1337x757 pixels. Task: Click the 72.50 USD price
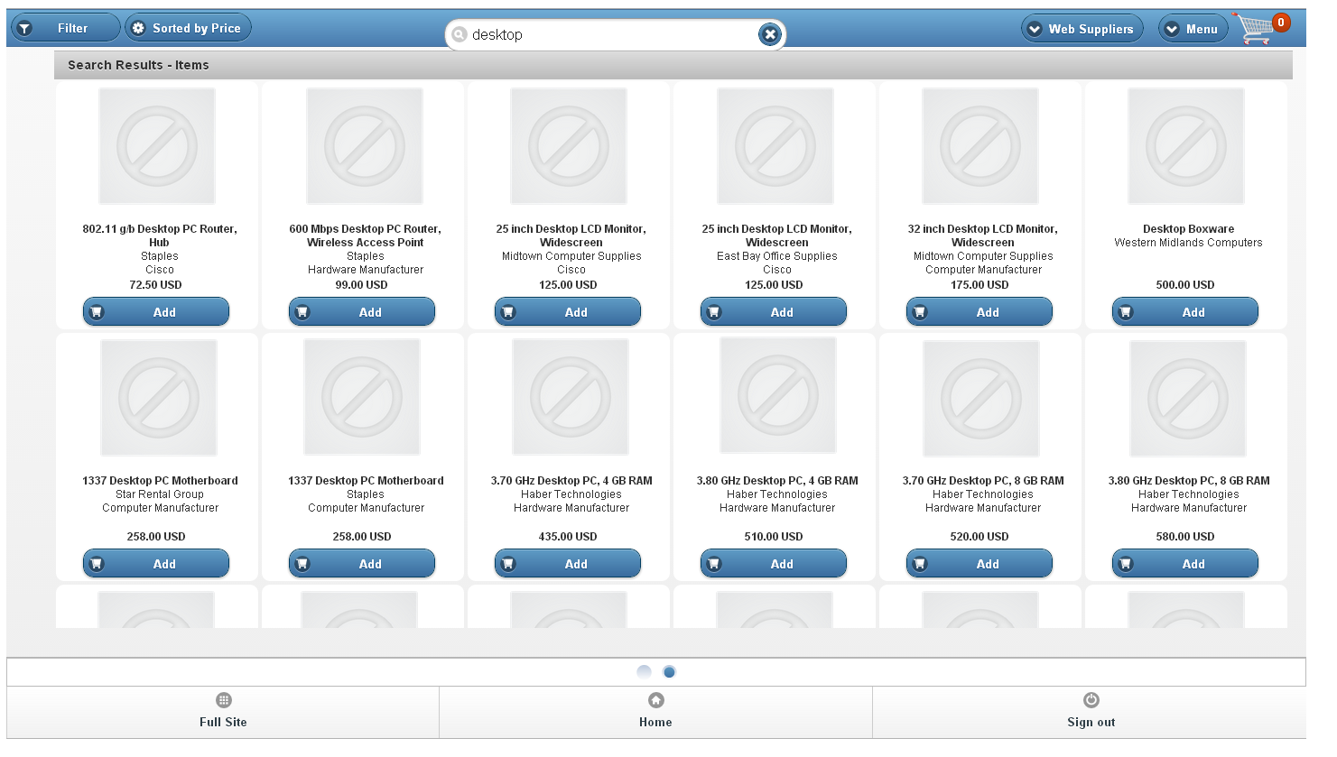(155, 285)
